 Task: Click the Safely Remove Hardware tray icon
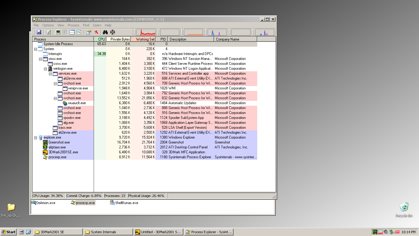[392, 232]
